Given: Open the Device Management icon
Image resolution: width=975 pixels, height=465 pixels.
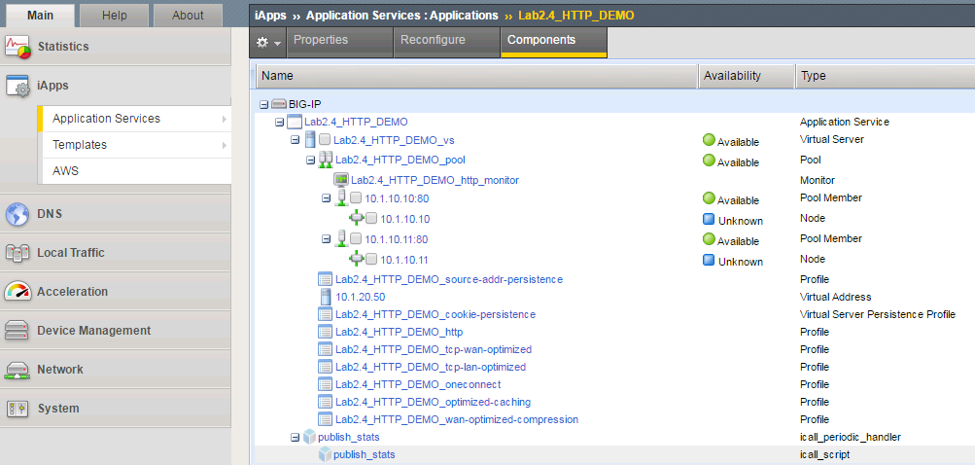Looking at the screenshot, I should point(17,331).
